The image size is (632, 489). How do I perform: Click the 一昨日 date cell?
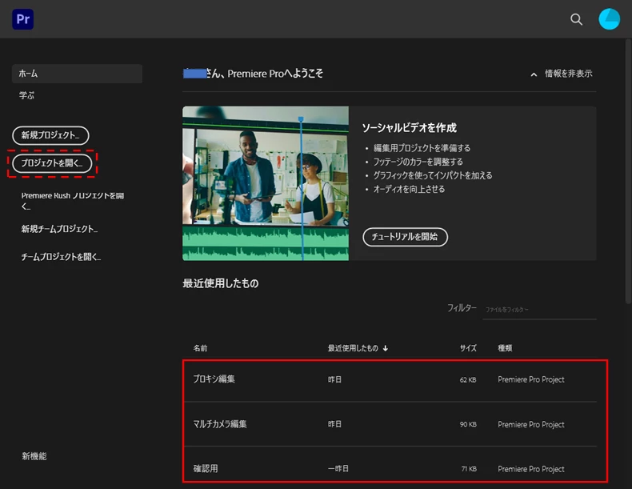[x=338, y=468]
